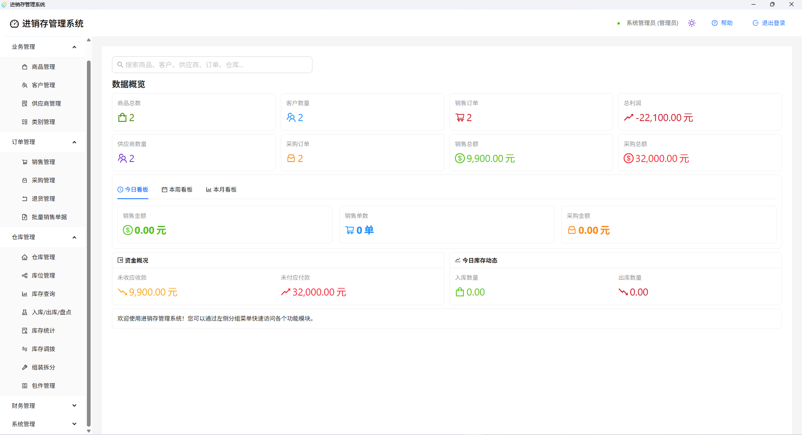
Task: Click the 入库数量 value 0.00
Action: point(476,292)
